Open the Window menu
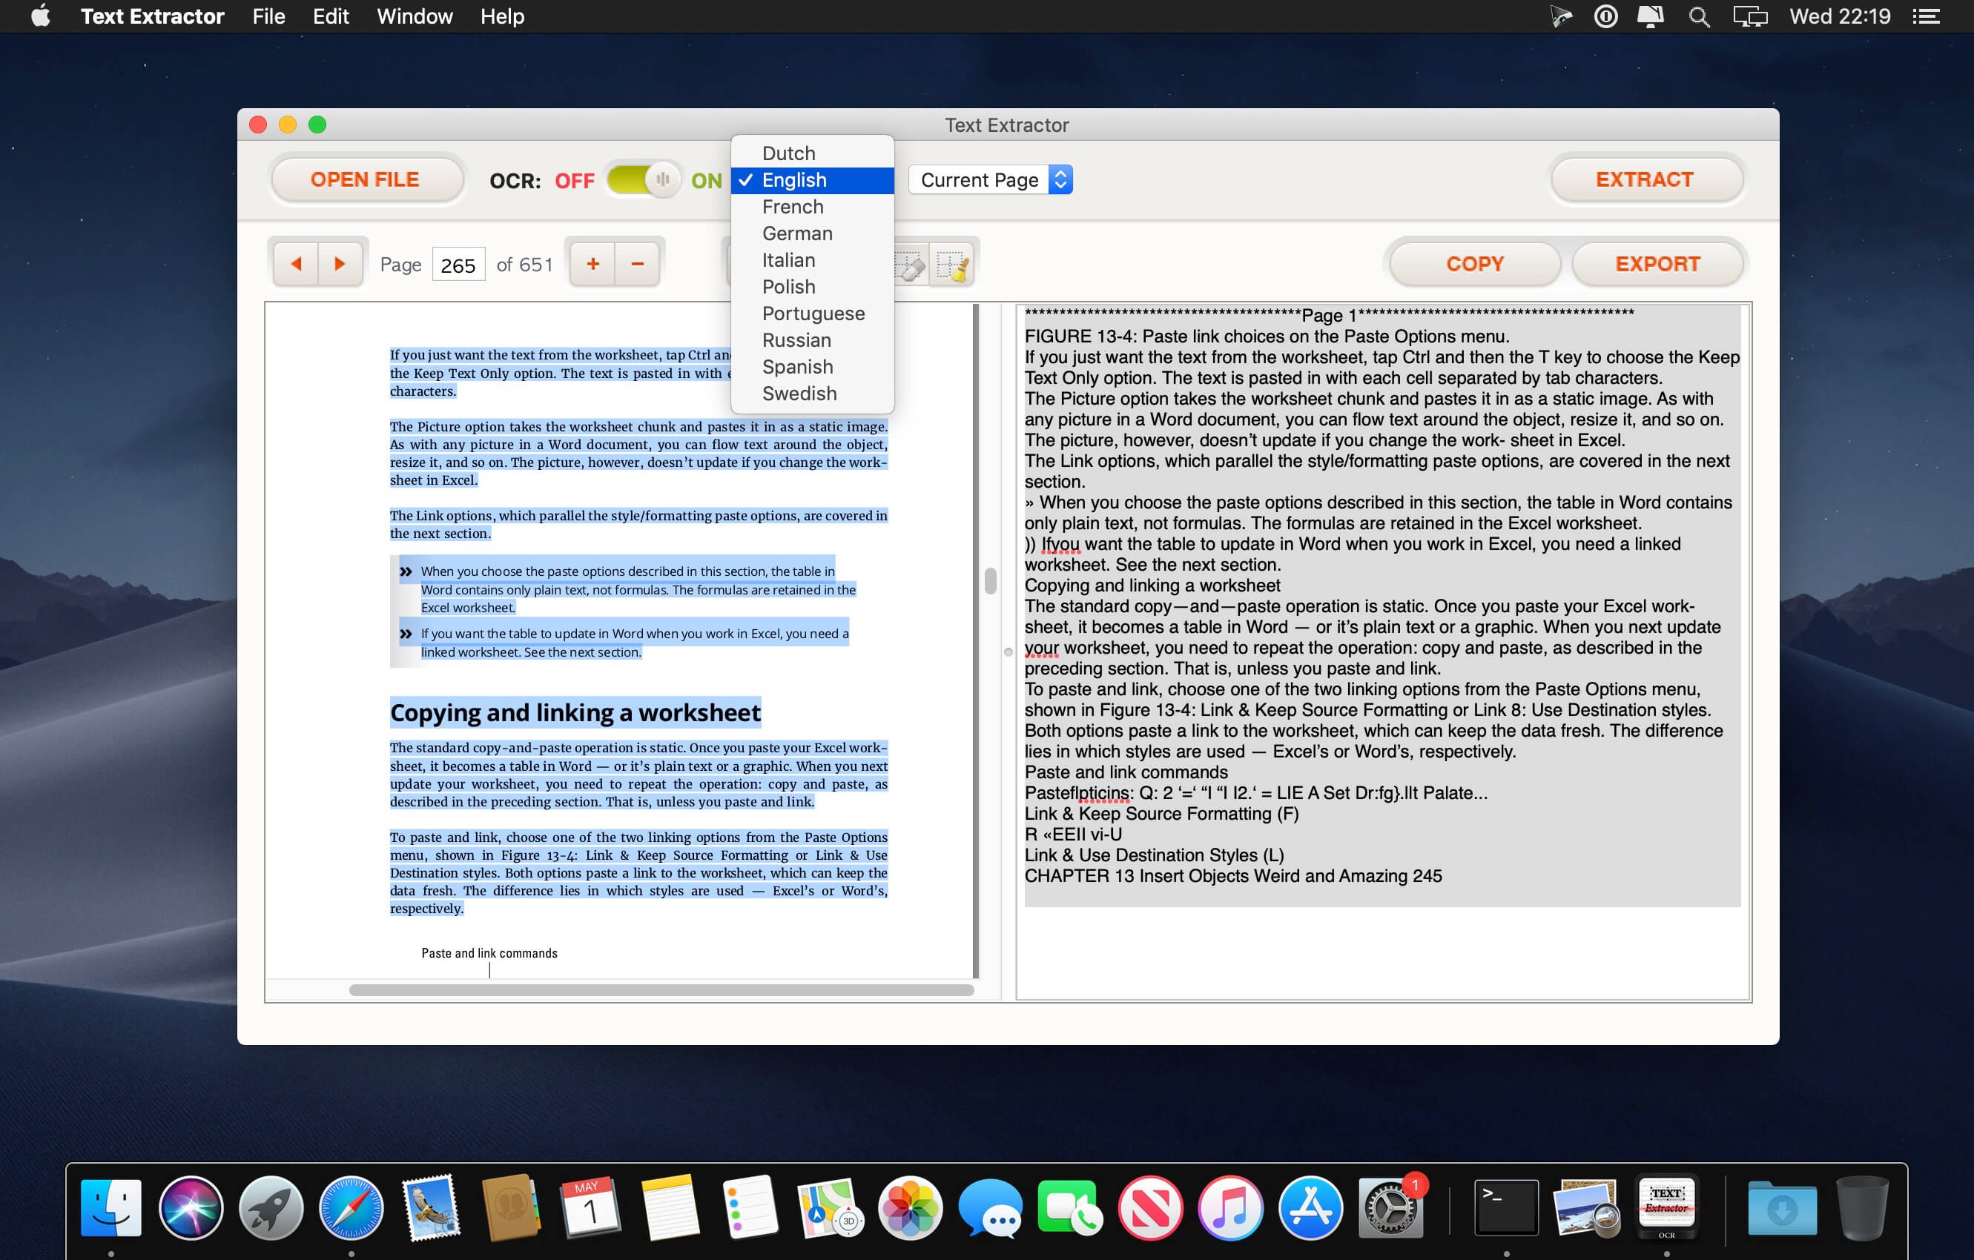 [415, 16]
